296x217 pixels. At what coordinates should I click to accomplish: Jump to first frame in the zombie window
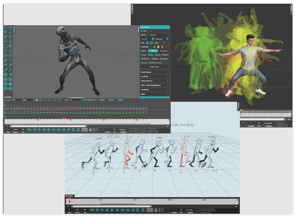coord(29,129)
